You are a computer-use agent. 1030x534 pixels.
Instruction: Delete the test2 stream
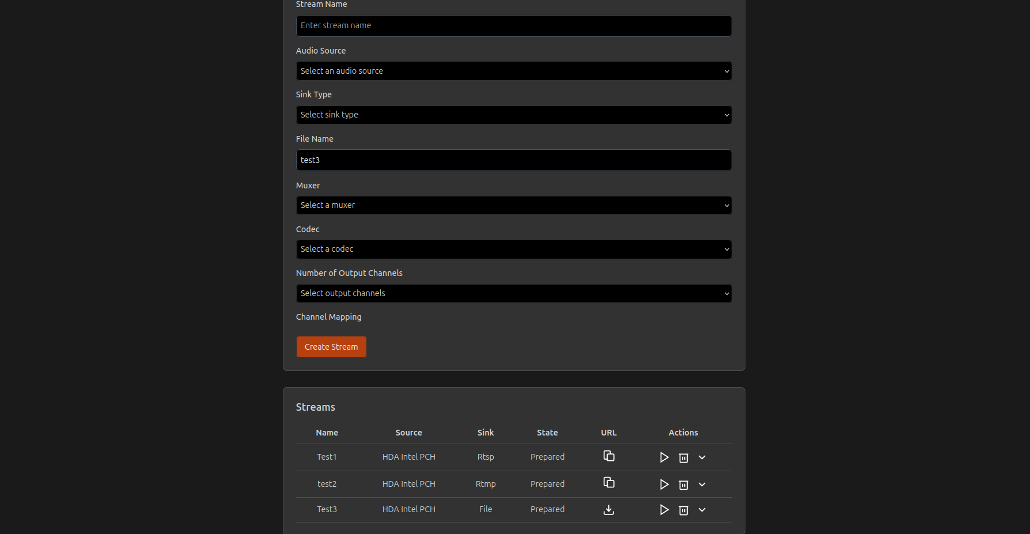click(683, 485)
